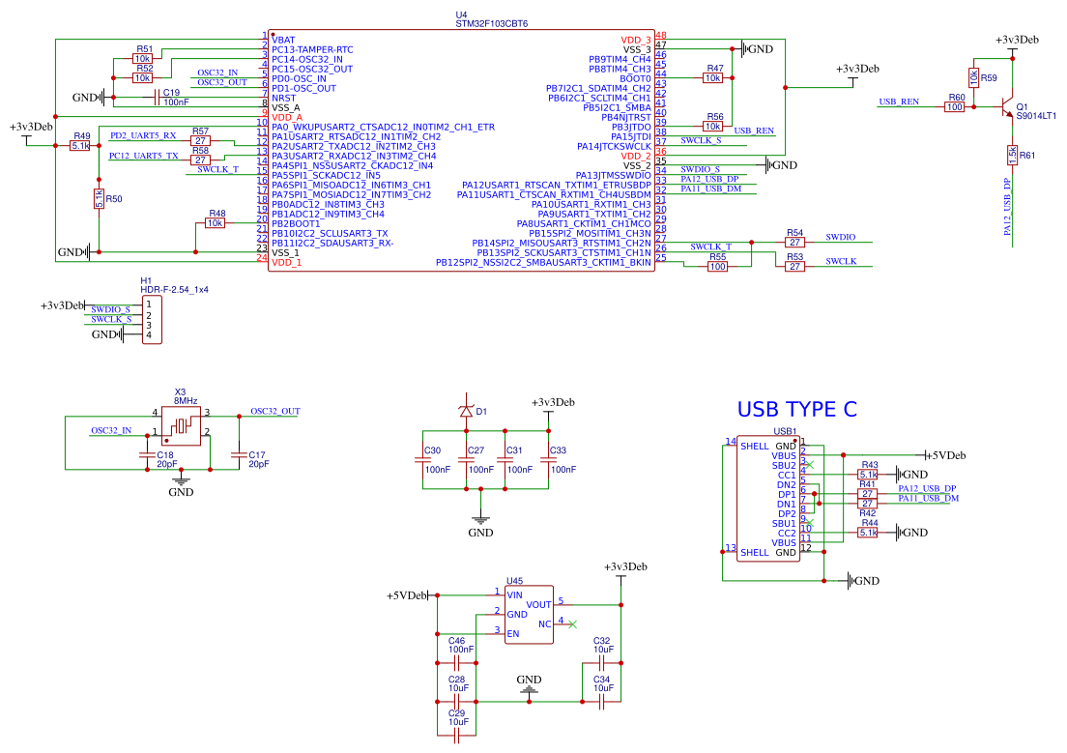Image resolution: width=1067 pixels, height=753 pixels.
Task: Click the GND symbol below crystal X3
Action: [x=180, y=478]
